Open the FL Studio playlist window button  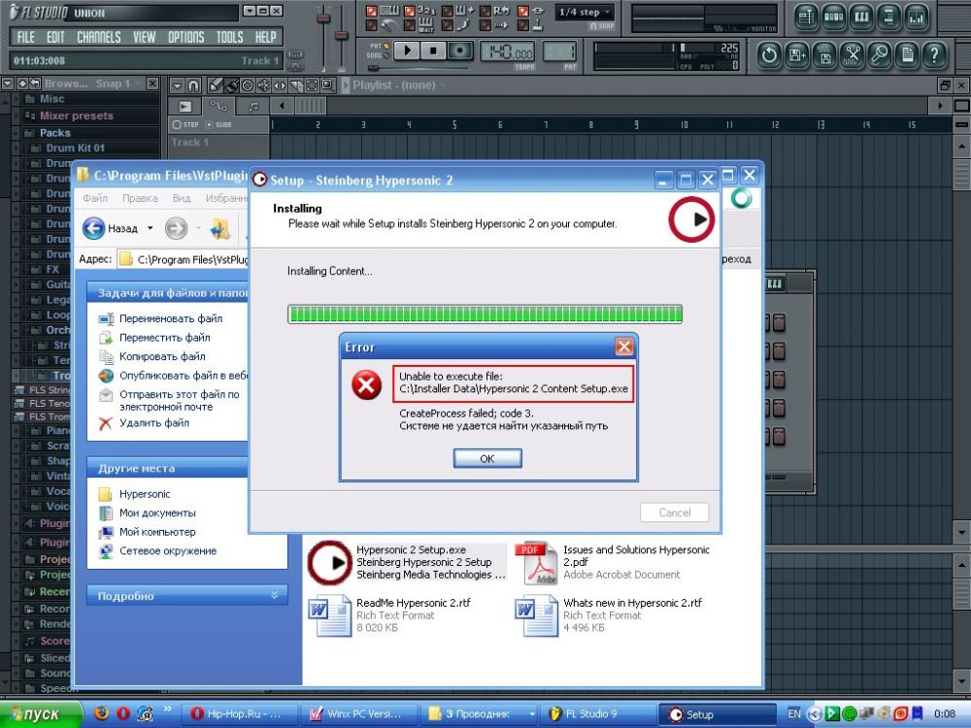[806, 17]
